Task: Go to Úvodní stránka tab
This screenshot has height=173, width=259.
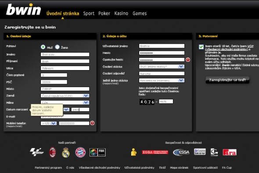Action: click(63, 13)
